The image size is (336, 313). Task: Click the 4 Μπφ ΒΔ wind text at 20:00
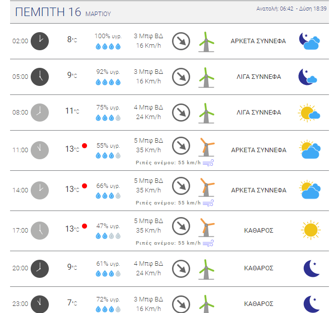[x=148, y=263]
